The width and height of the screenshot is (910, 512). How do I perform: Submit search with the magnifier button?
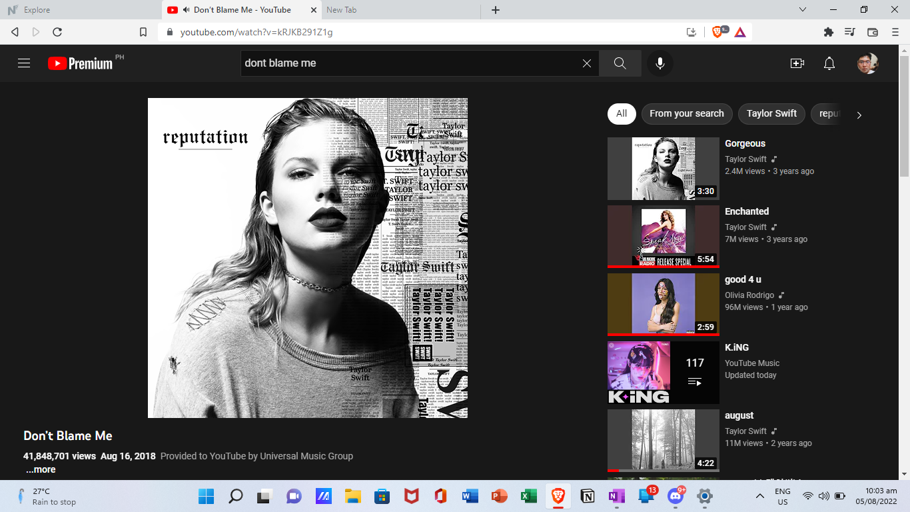click(620, 63)
